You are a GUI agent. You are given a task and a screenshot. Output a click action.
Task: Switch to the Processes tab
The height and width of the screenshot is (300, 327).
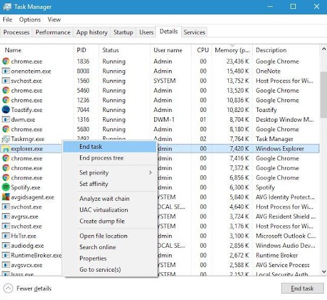pos(16,32)
